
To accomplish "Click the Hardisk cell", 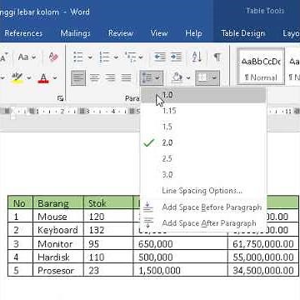I will [58, 257].
